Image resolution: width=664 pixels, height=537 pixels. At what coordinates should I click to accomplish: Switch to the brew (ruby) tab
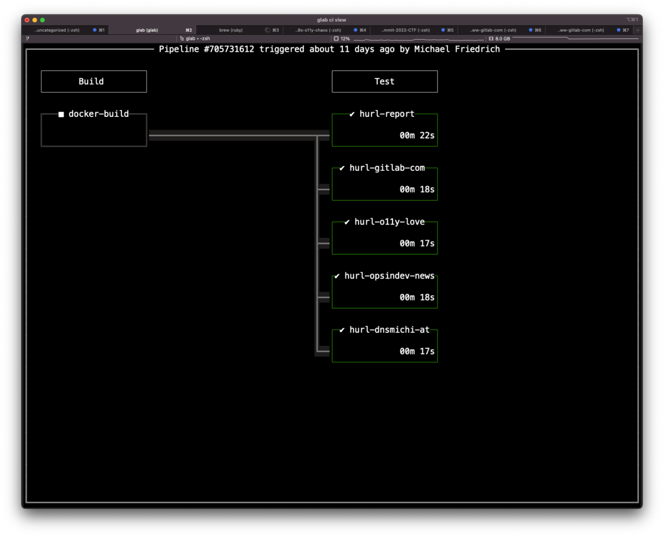(231, 30)
